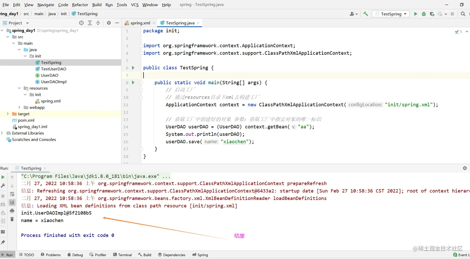Click the Run panel stop square
The width and height of the screenshot is (470, 259).
[x=3, y=196]
